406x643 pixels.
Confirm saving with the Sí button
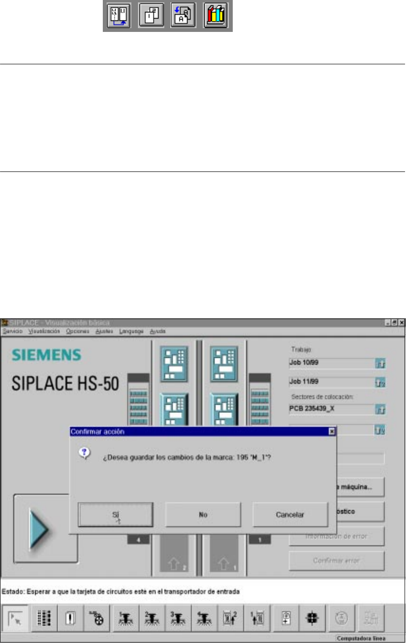tap(116, 514)
